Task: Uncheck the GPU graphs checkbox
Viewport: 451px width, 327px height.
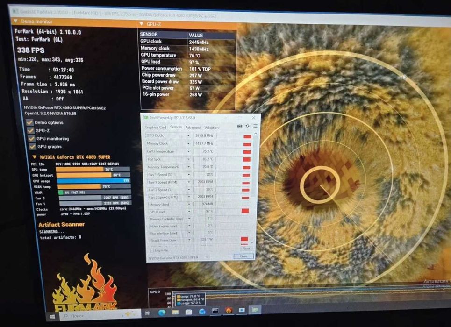Action: (33, 146)
